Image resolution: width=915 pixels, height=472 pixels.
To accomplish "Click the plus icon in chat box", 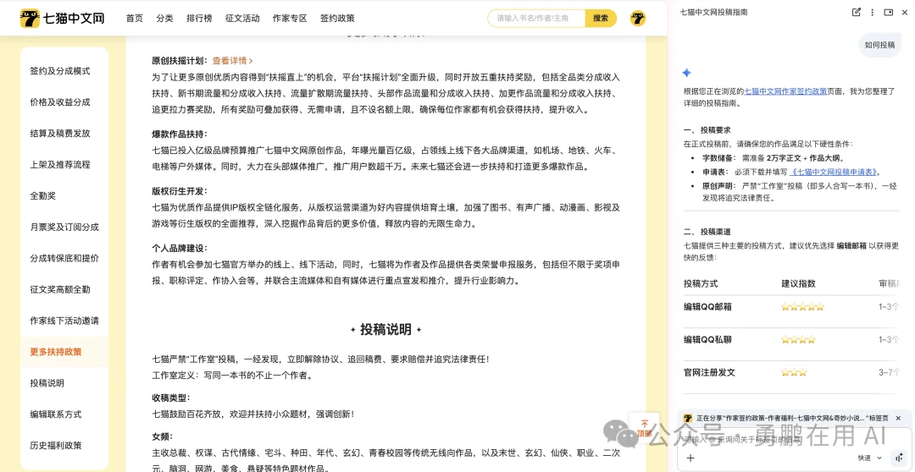I will [690, 458].
